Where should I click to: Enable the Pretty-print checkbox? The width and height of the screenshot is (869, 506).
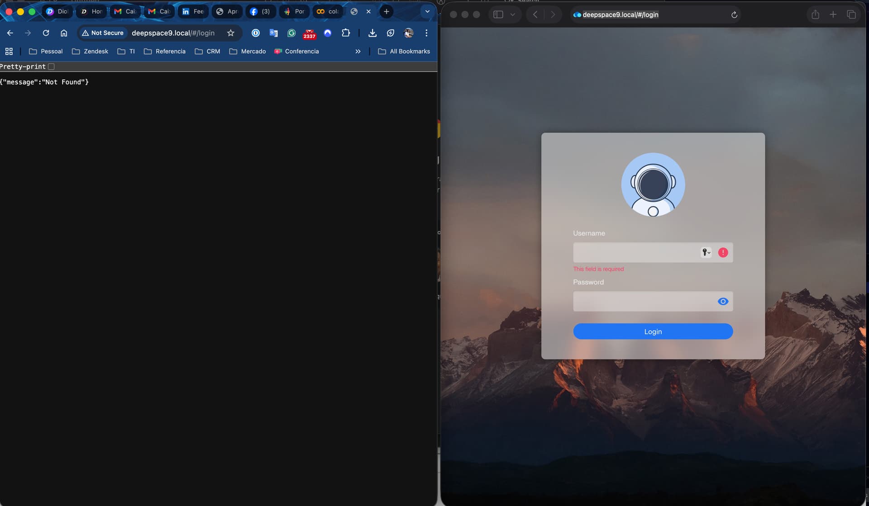tap(52, 66)
